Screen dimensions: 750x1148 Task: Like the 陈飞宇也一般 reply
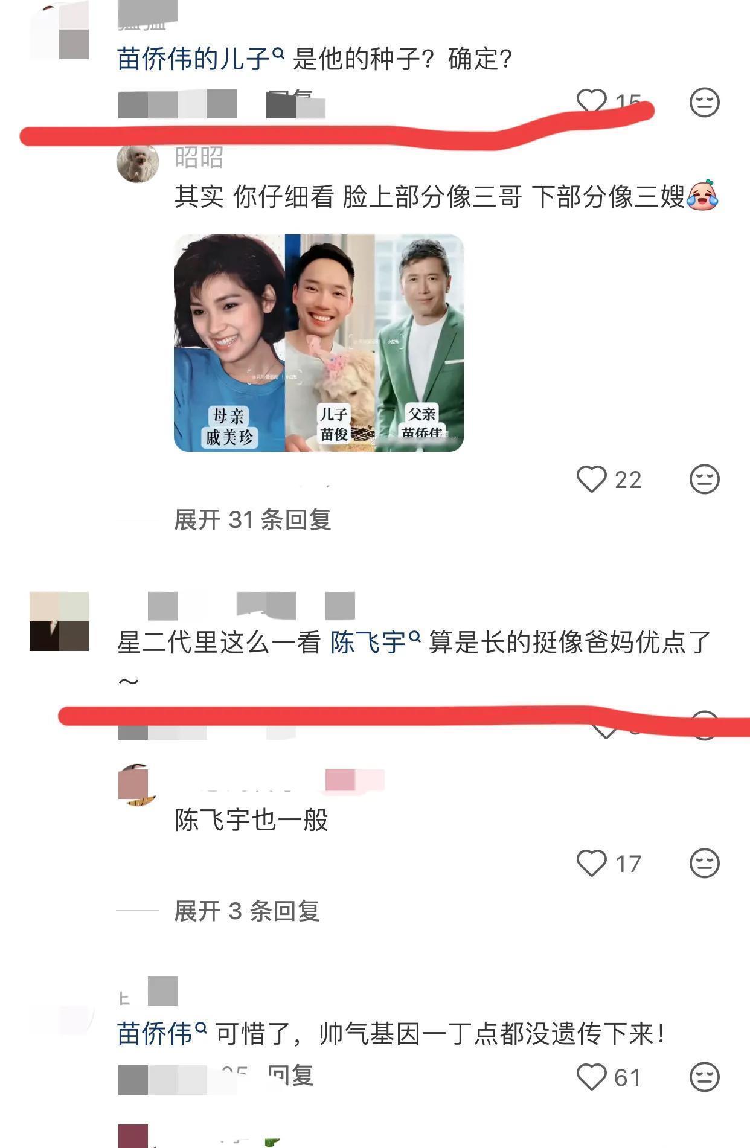click(x=591, y=863)
